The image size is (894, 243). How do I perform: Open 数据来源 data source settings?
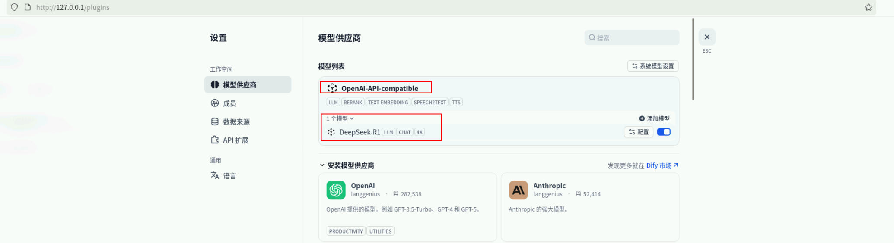(248, 121)
